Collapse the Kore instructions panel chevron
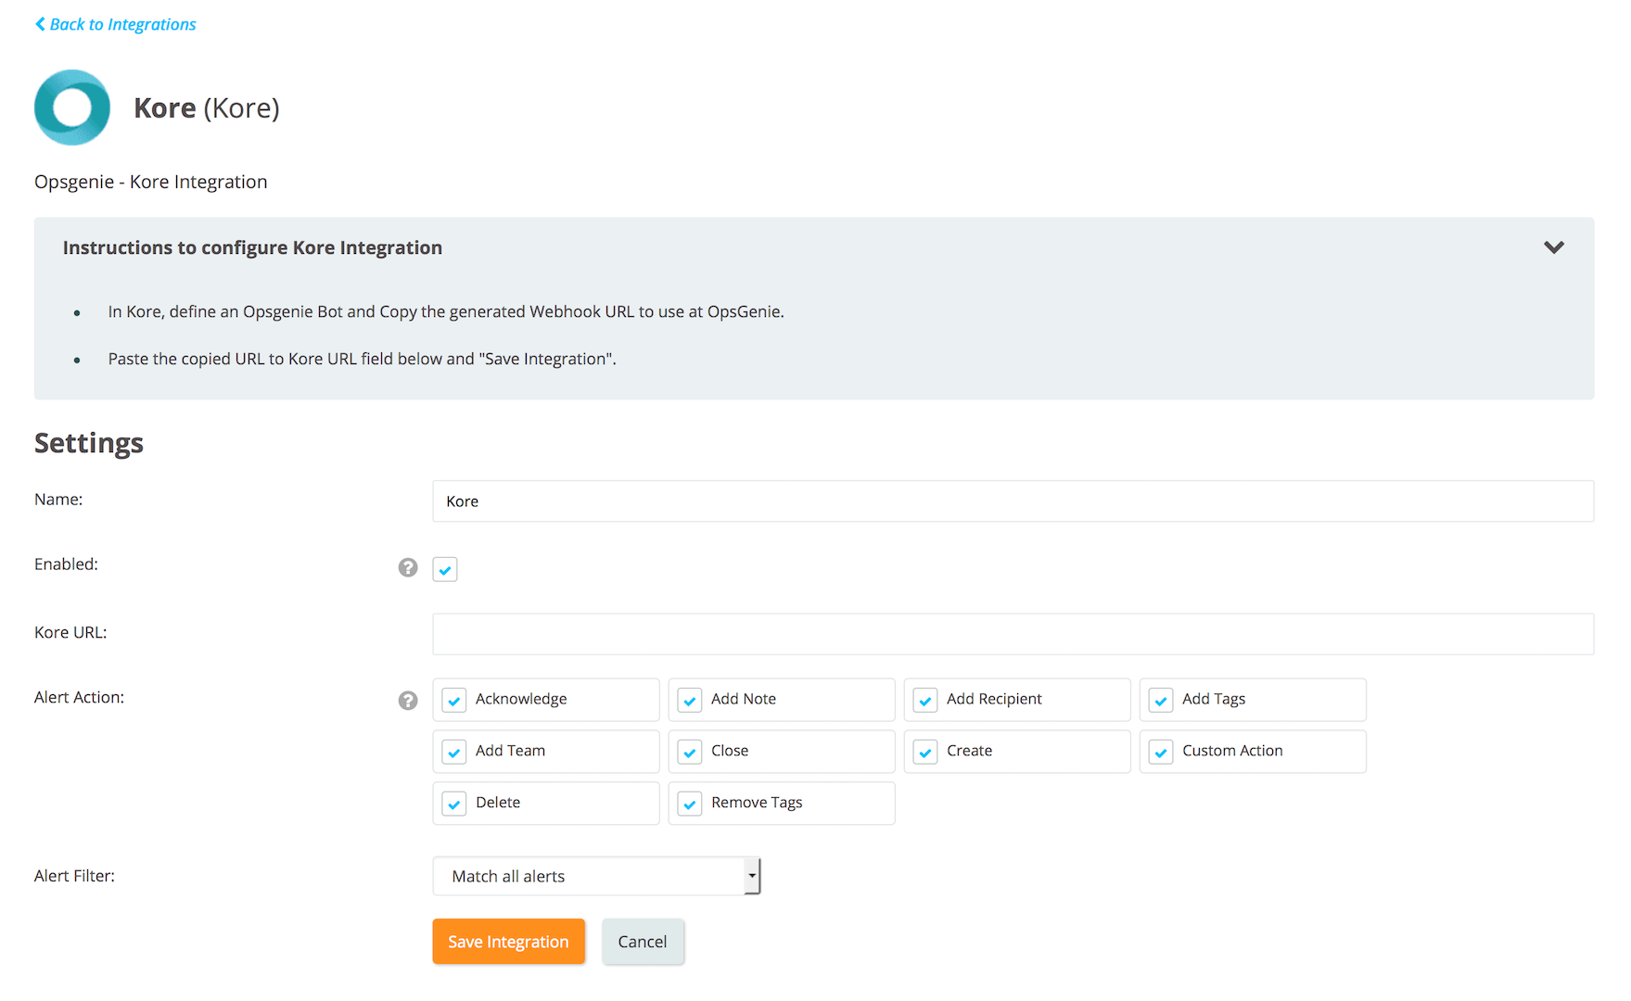The width and height of the screenshot is (1631, 1001). coord(1554,247)
